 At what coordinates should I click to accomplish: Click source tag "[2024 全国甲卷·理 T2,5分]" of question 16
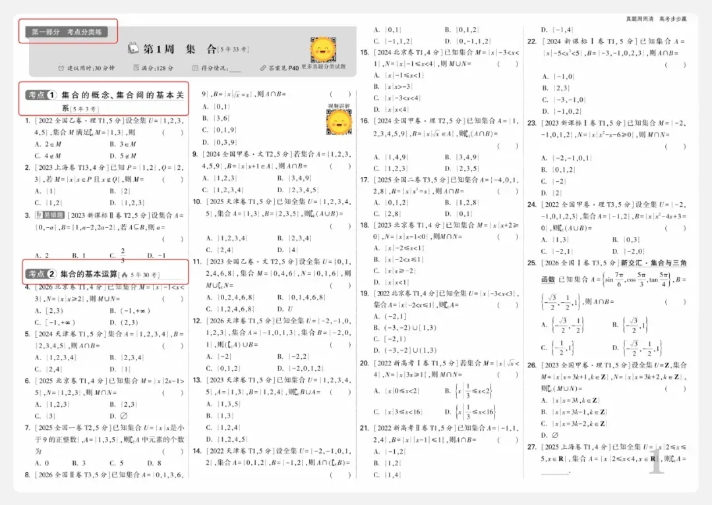point(419,120)
